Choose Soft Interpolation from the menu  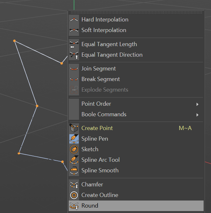coord(136,30)
